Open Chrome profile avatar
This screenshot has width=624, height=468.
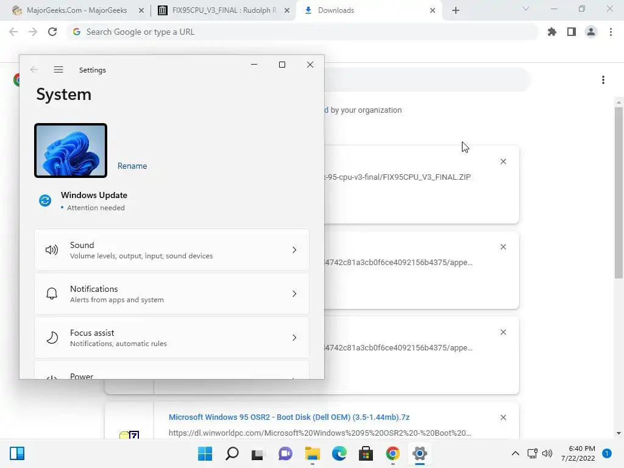591,32
